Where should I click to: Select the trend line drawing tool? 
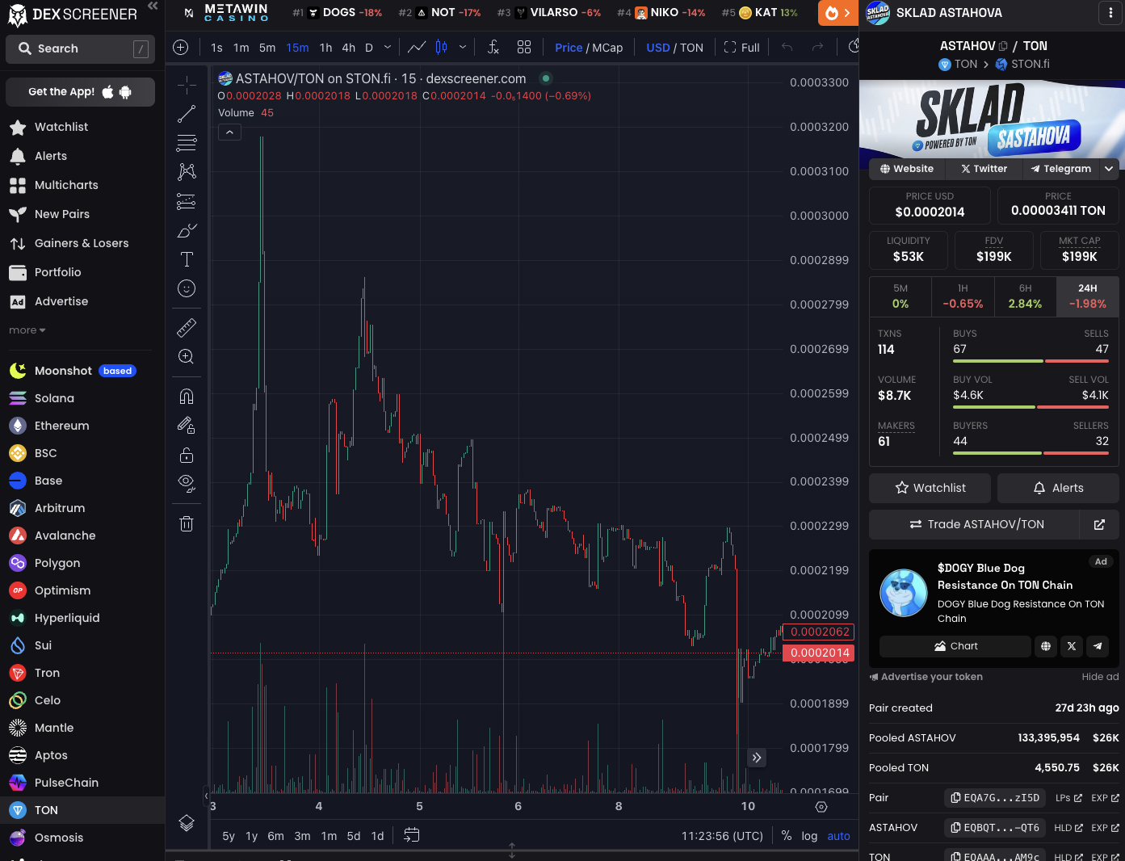(x=187, y=114)
